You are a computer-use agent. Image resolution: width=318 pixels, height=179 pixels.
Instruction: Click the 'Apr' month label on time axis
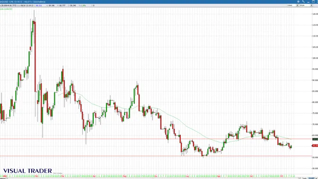94,176
